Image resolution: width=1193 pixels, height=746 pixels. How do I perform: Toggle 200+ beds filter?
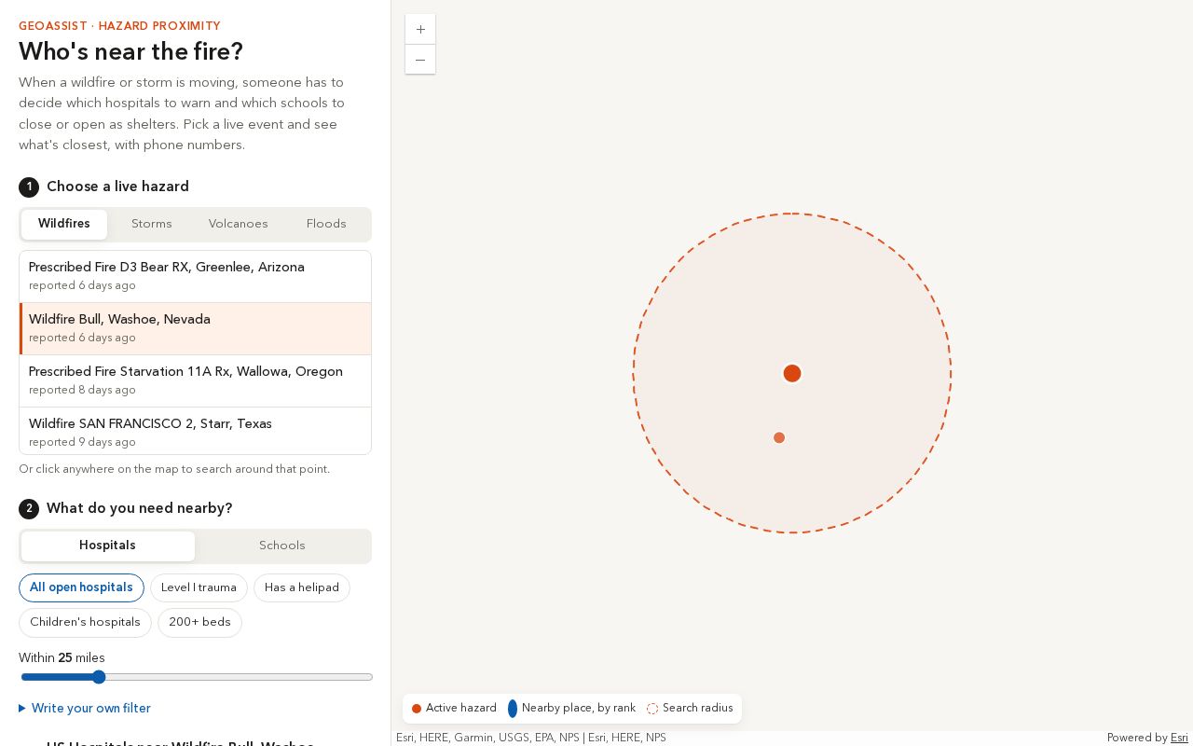tap(199, 623)
